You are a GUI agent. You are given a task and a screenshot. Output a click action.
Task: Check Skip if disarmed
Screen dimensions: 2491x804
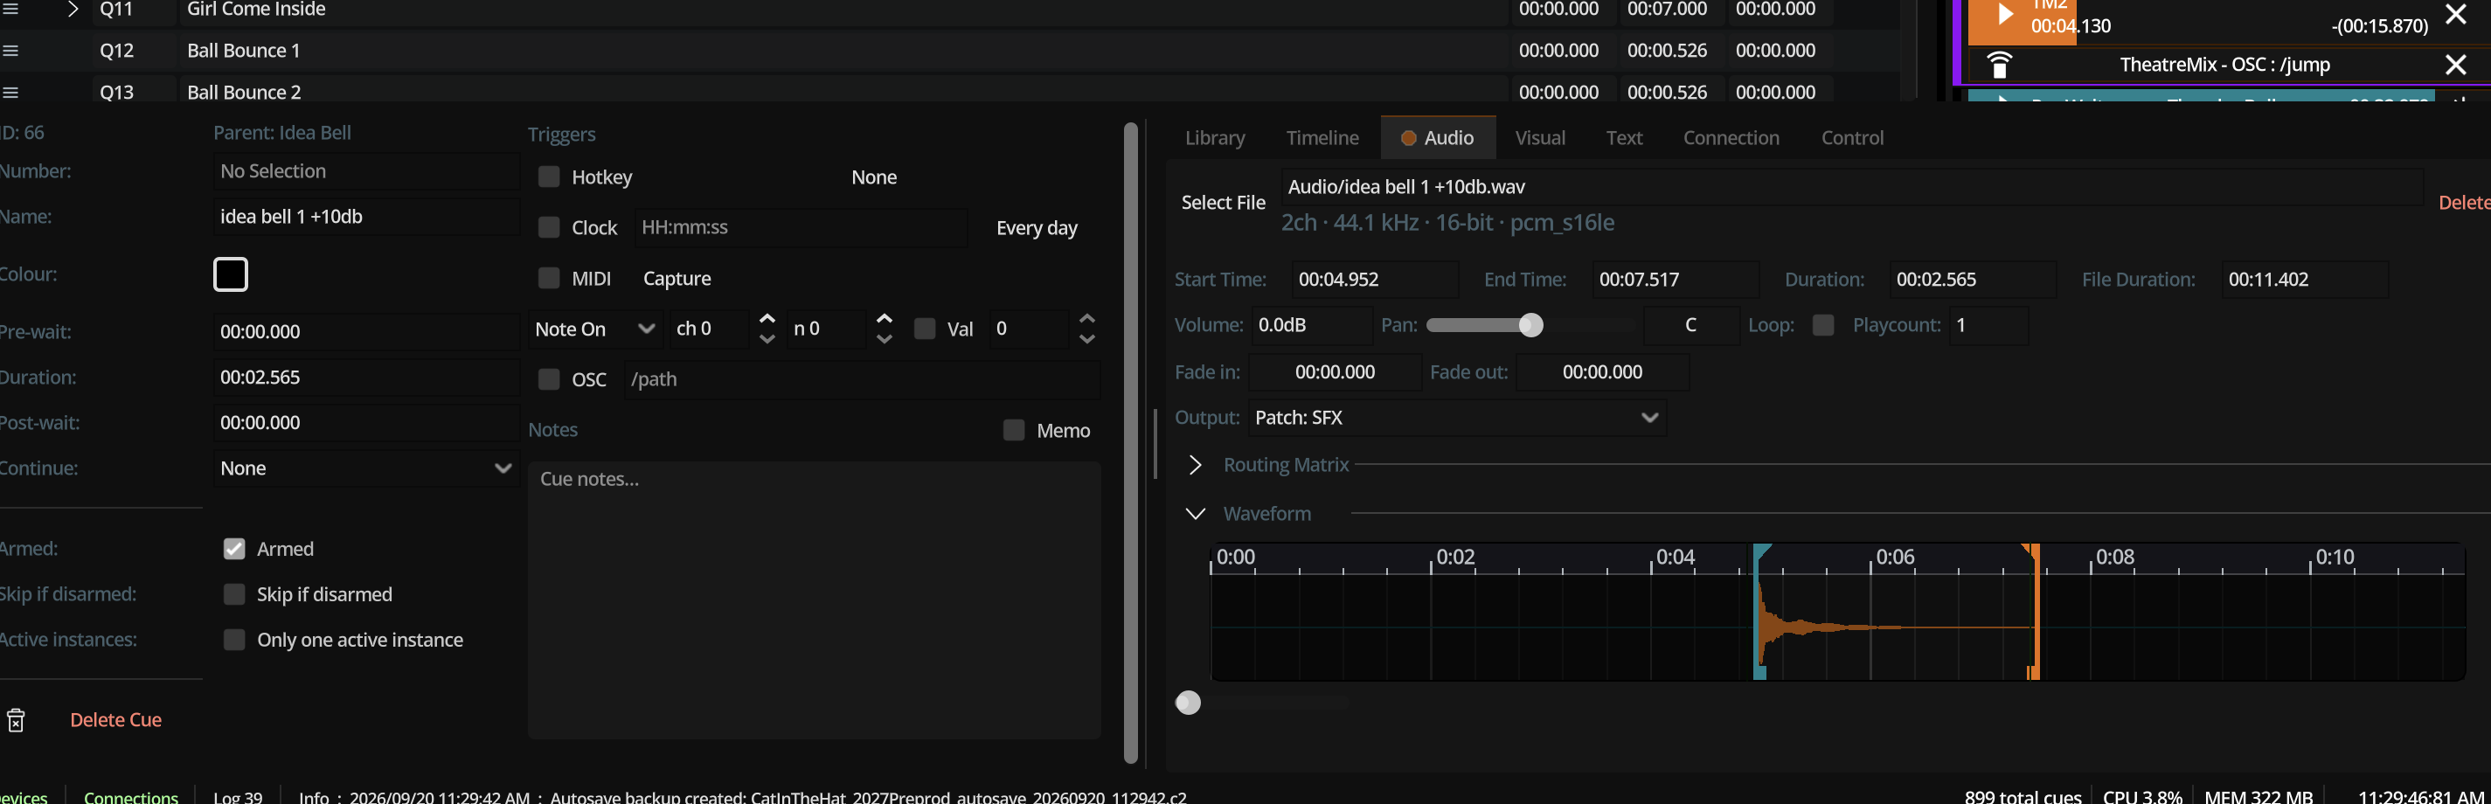tap(234, 594)
